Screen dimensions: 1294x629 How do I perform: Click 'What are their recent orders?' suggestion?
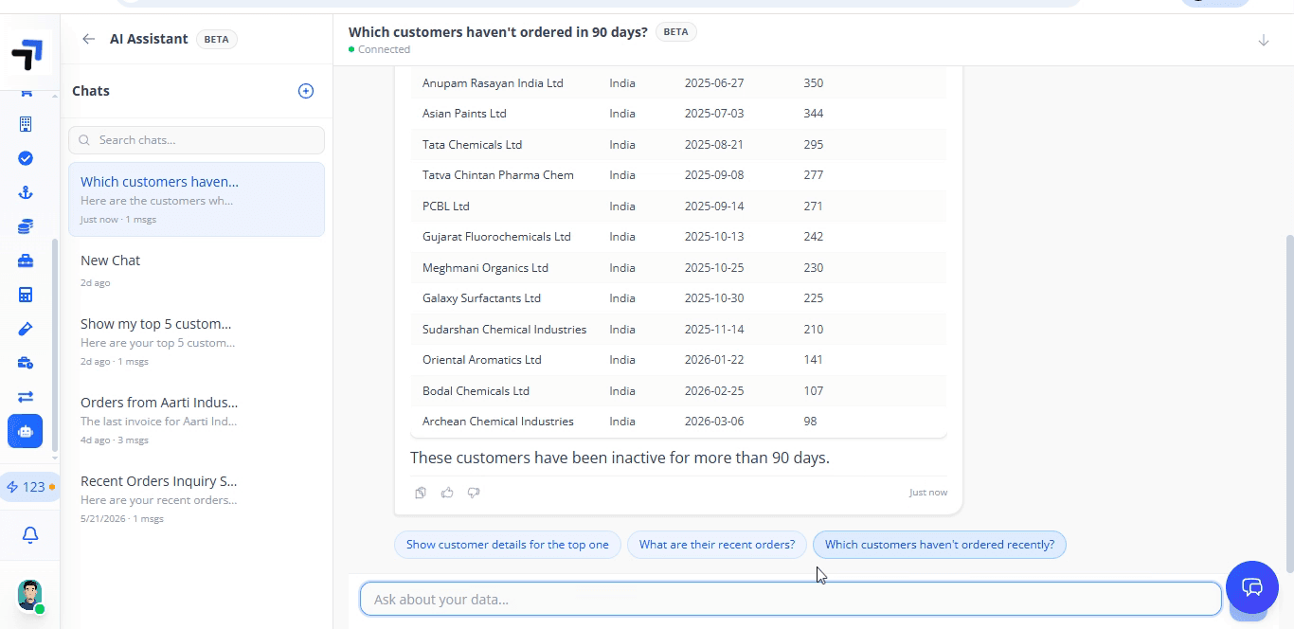point(717,545)
